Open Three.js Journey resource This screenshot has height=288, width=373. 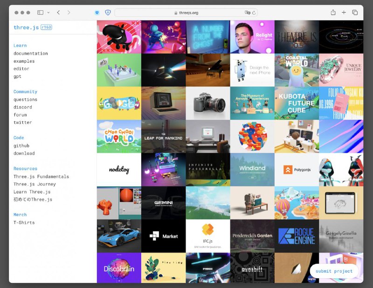pos(35,184)
